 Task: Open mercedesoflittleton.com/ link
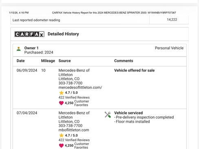pos(80,88)
